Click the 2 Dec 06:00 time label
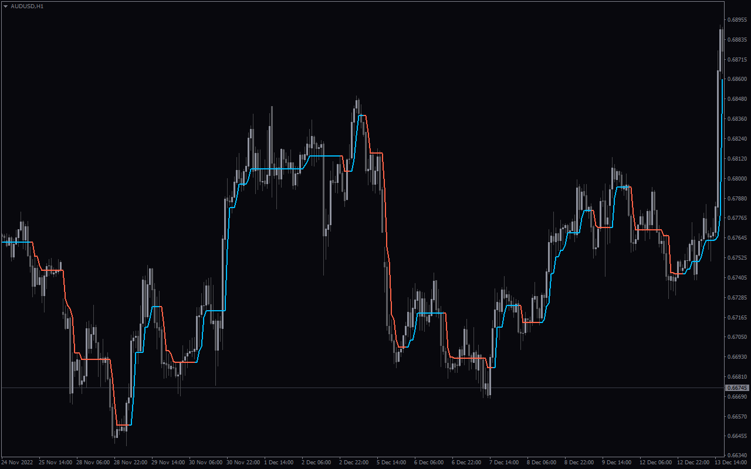The image size is (751, 469). (316, 463)
